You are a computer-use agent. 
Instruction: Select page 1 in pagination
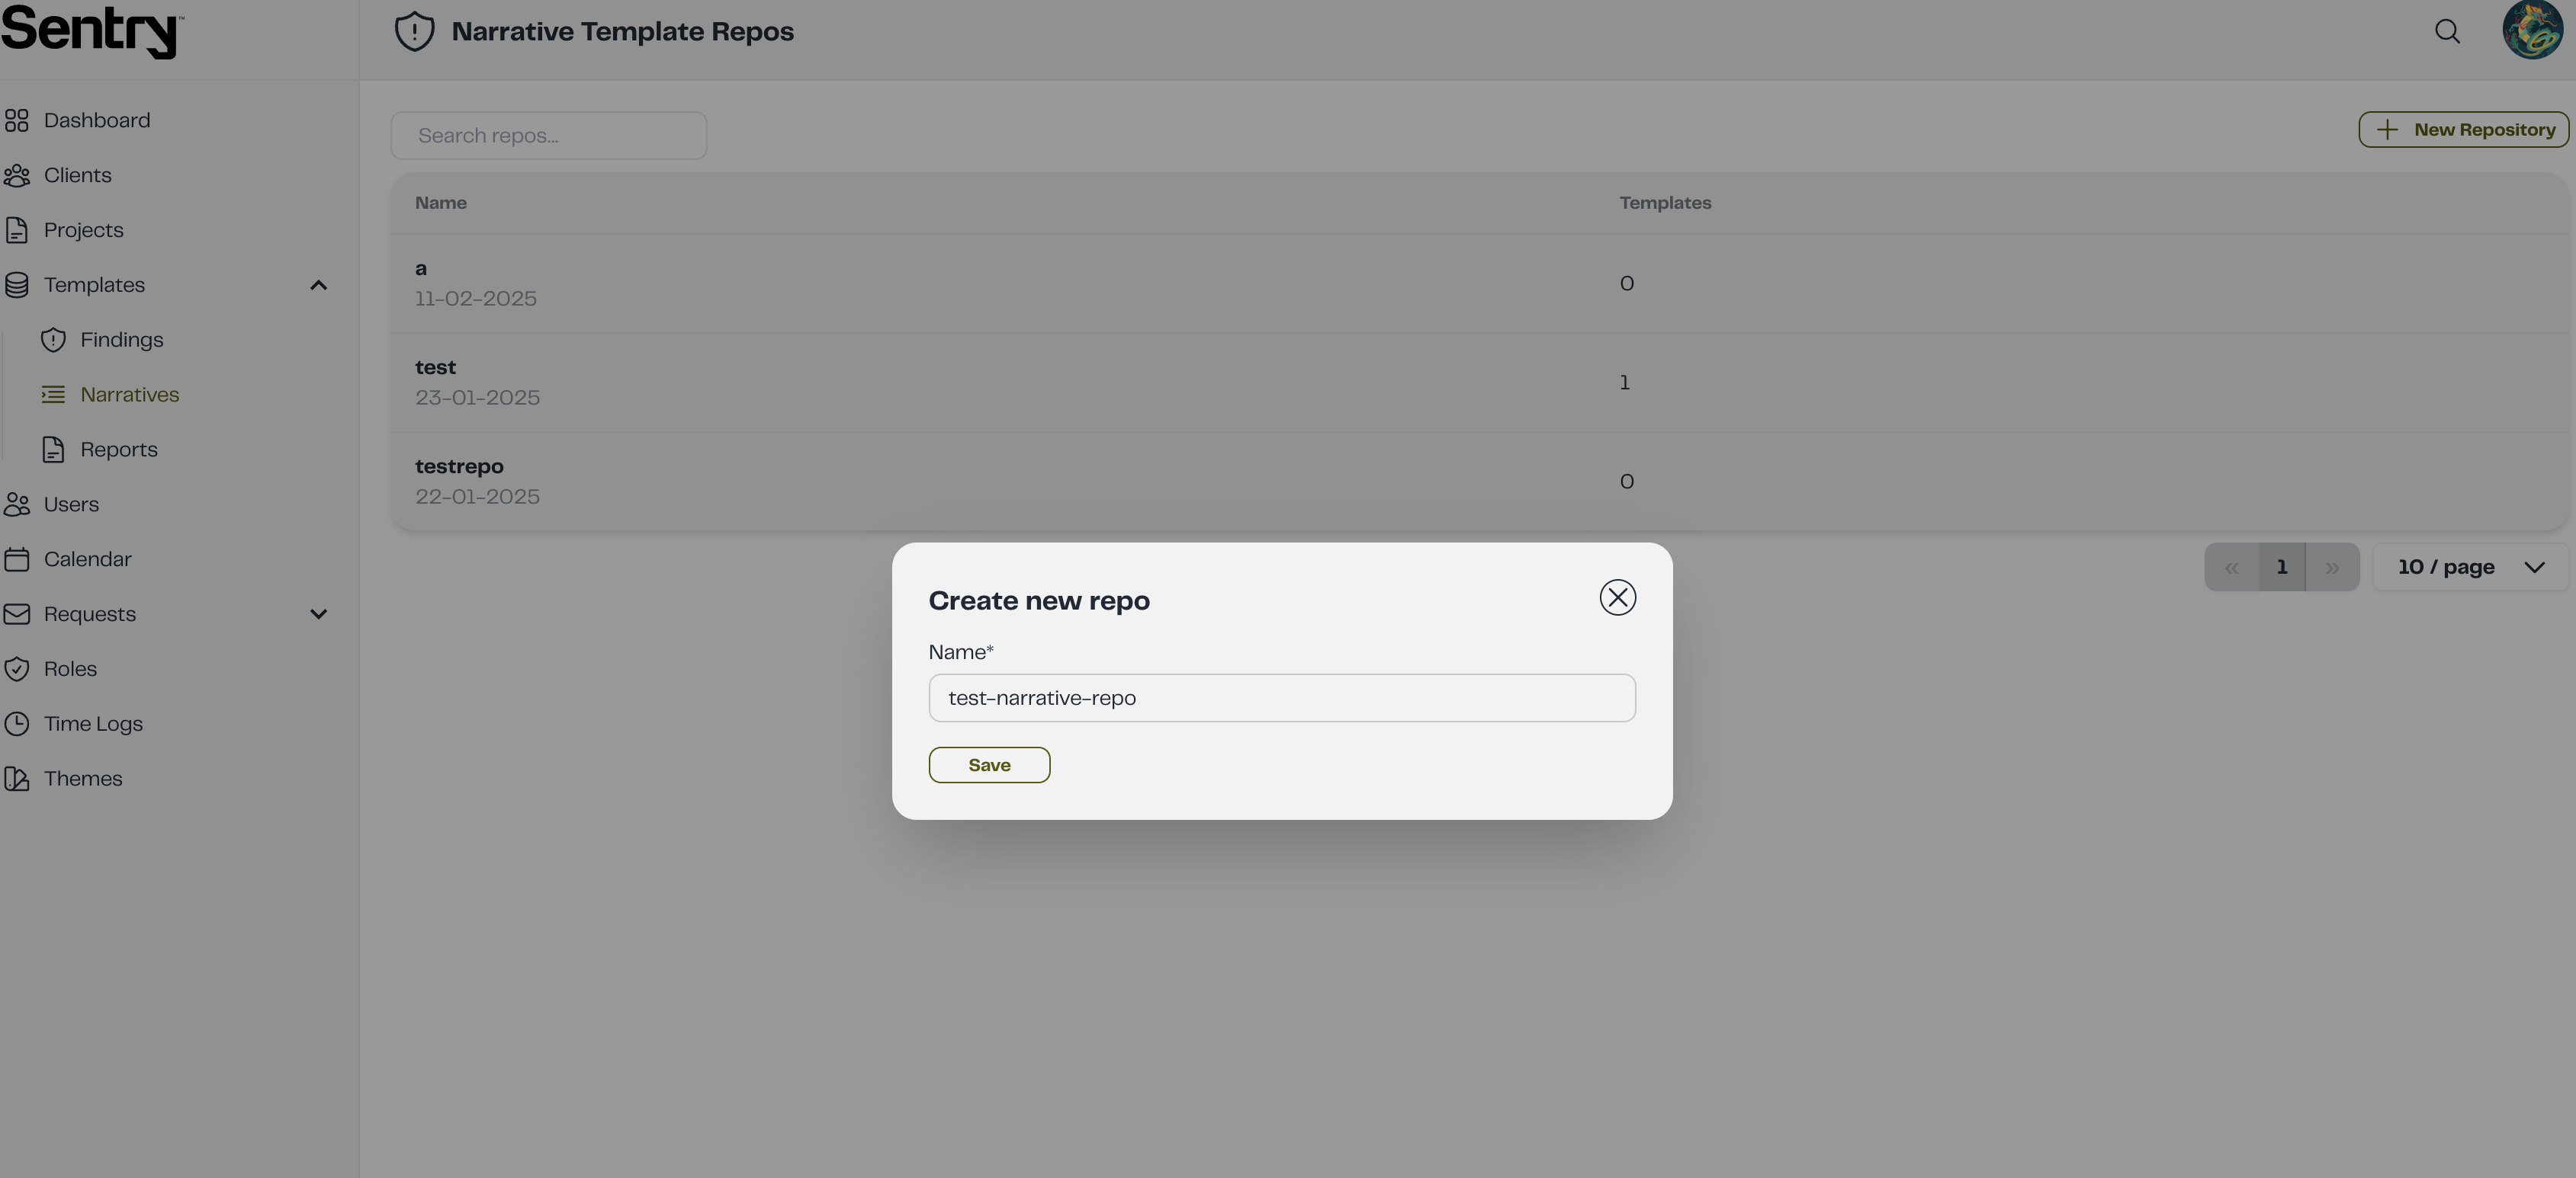[2282, 568]
